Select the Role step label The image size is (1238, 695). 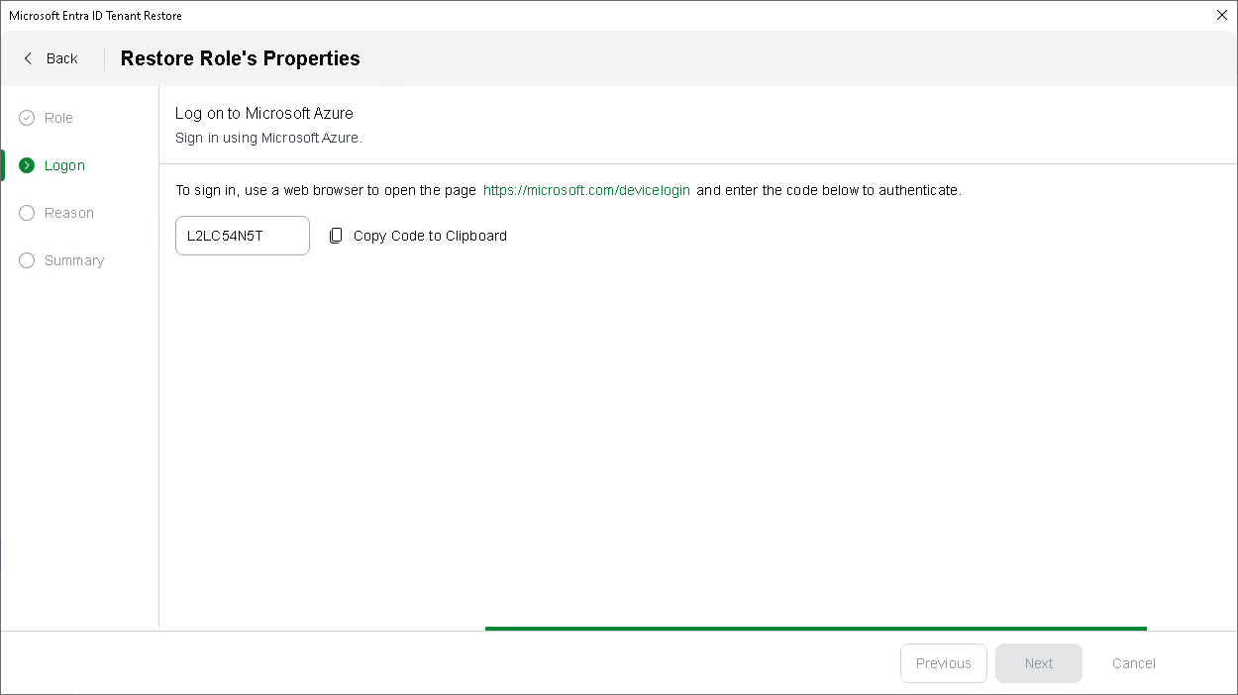[x=58, y=118]
